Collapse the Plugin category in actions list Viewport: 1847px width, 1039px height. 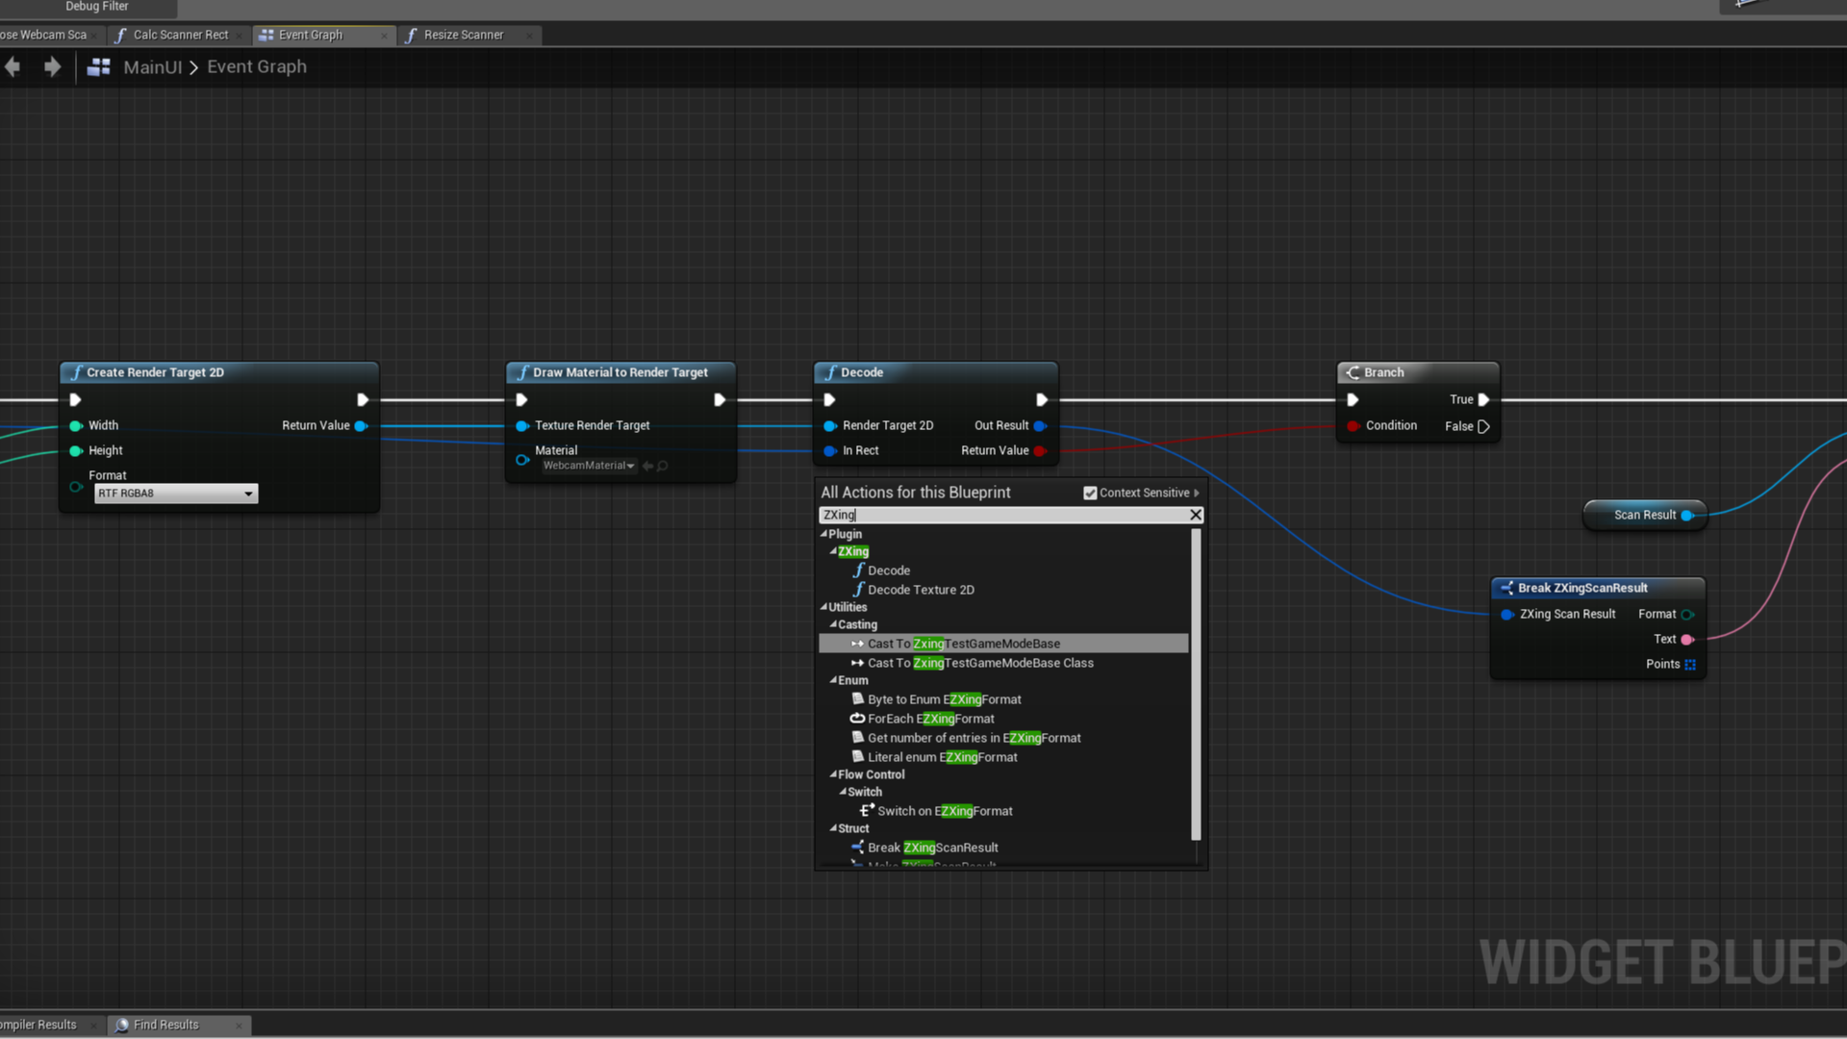[x=823, y=534]
